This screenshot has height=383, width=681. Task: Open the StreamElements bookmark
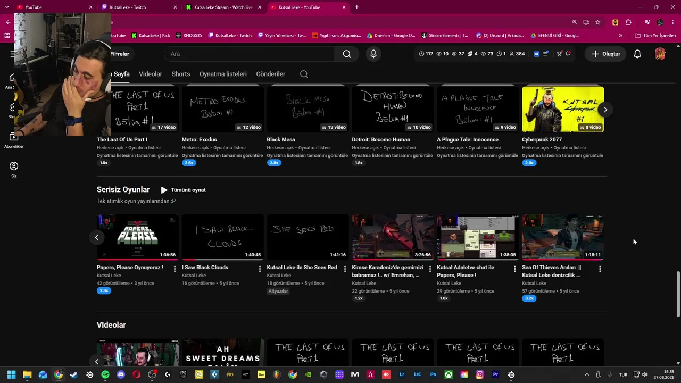tap(445, 36)
